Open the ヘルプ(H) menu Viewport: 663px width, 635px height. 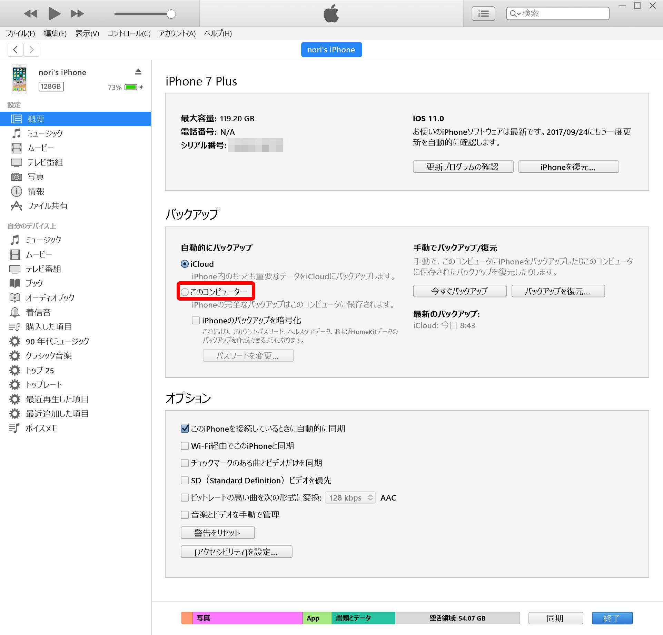pyautogui.click(x=218, y=33)
